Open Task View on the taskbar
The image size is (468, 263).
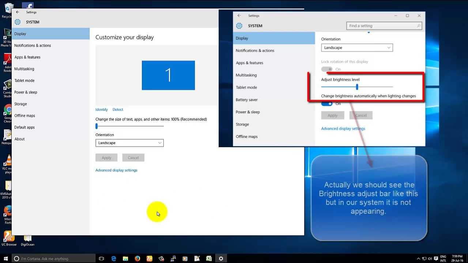(101, 259)
